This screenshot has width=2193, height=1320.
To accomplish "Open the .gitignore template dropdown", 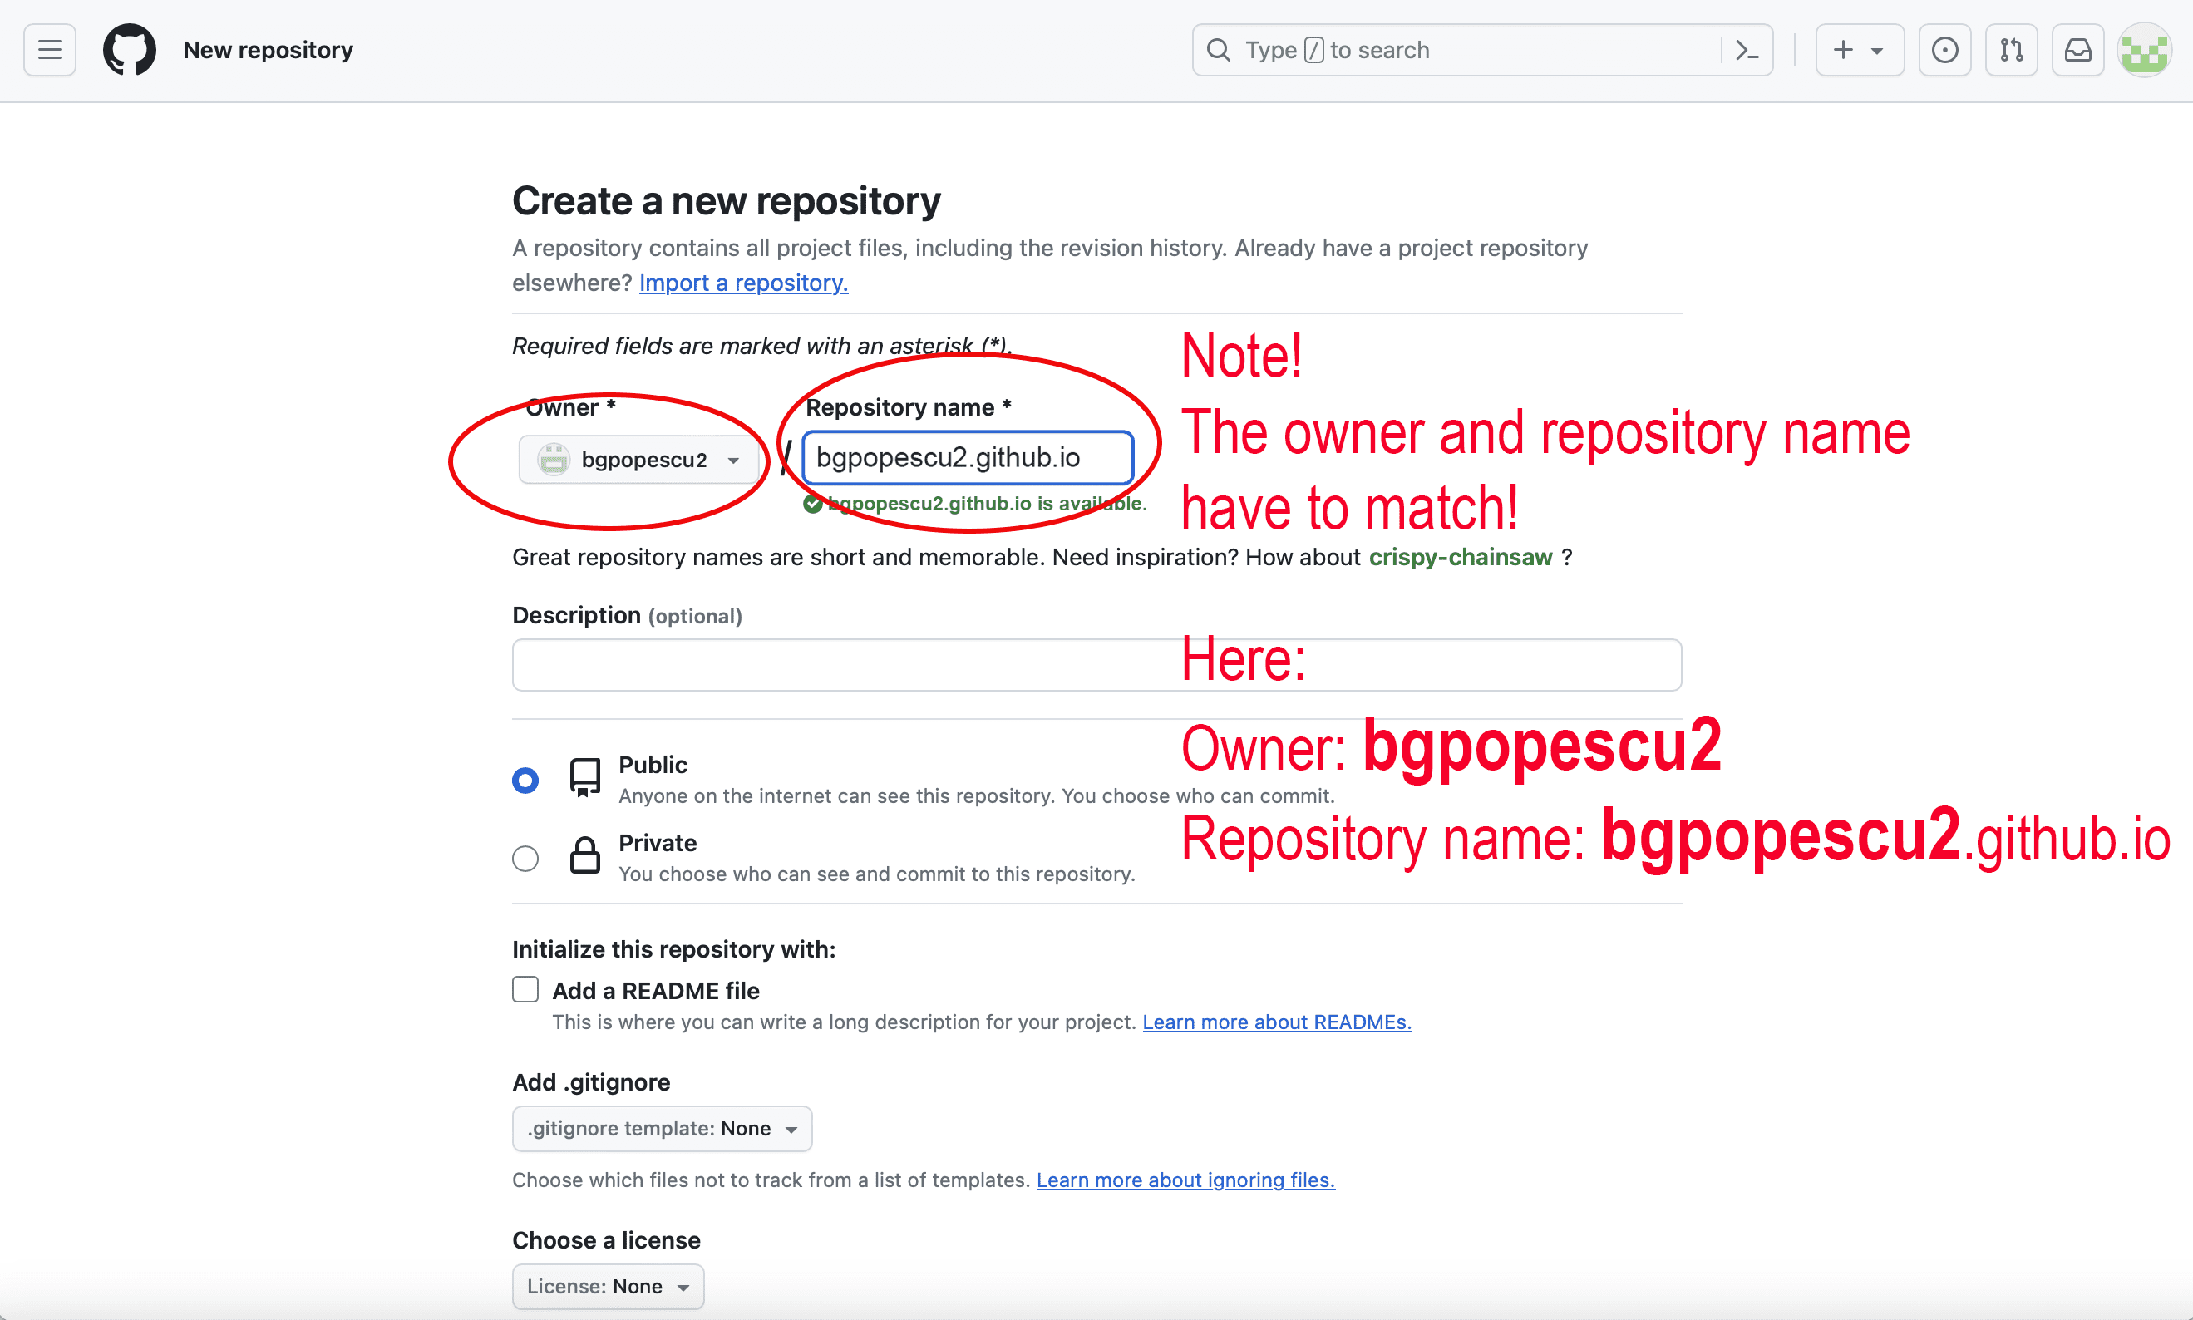I will click(662, 1129).
